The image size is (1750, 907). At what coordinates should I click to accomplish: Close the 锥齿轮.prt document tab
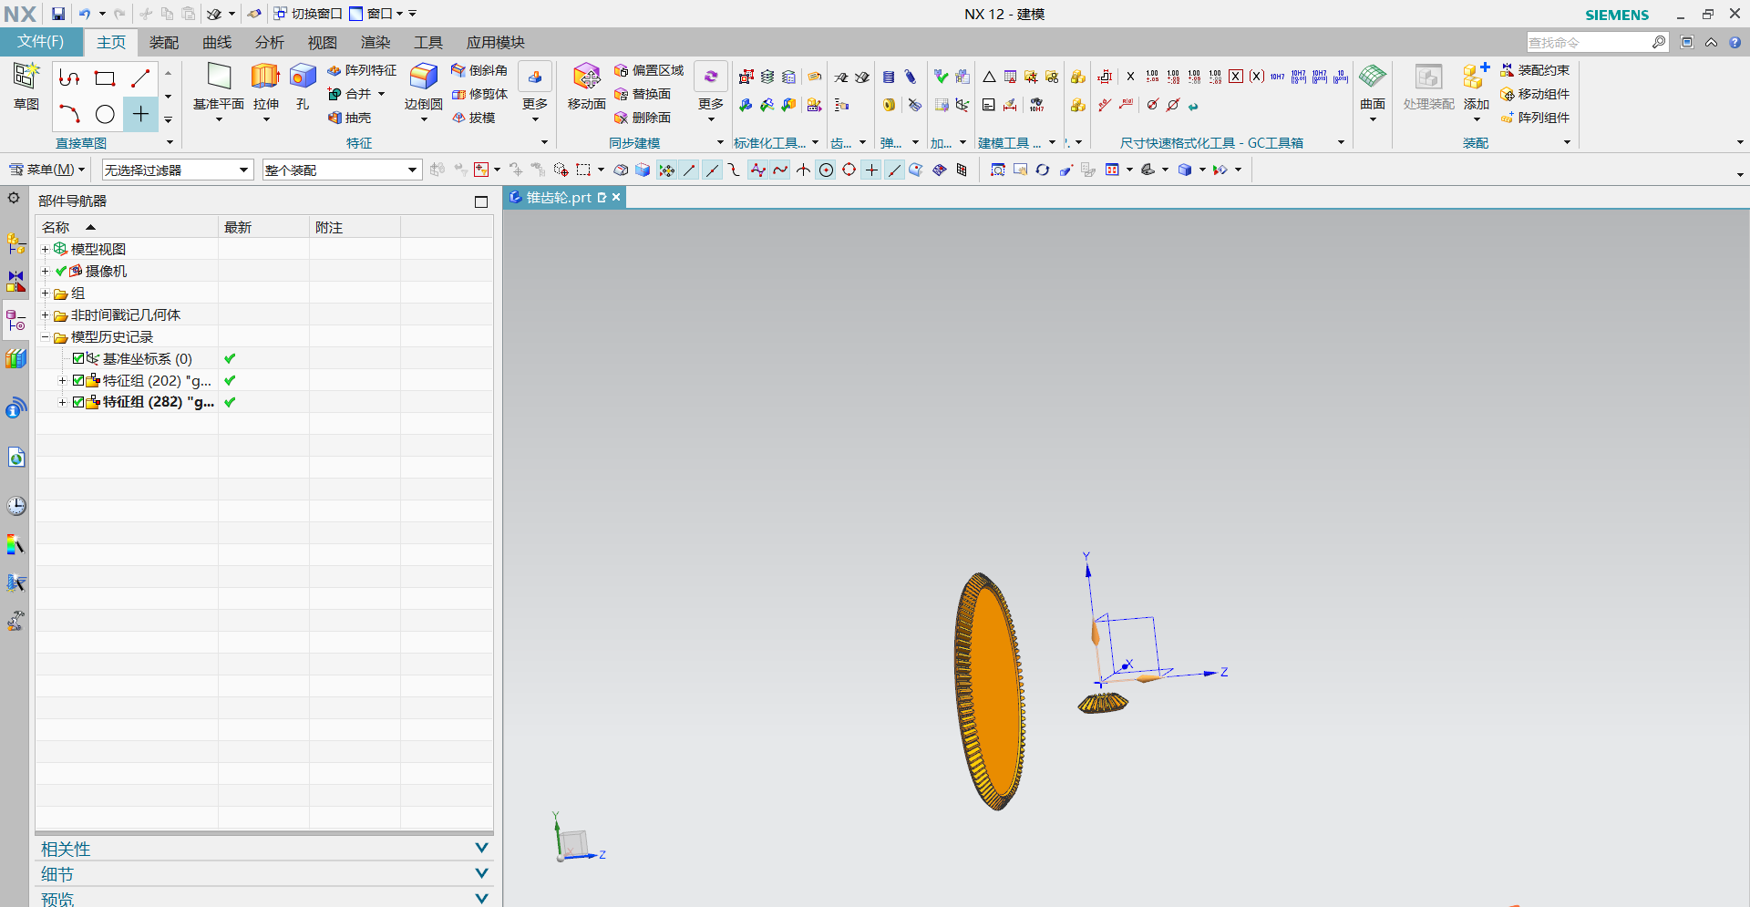tap(616, 197)
